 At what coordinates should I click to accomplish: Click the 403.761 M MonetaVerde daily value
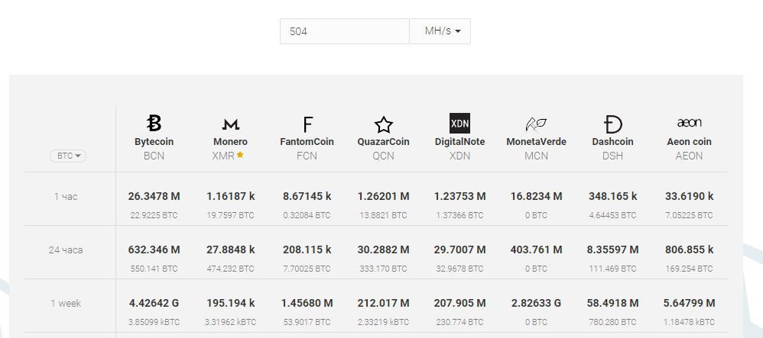536,250
